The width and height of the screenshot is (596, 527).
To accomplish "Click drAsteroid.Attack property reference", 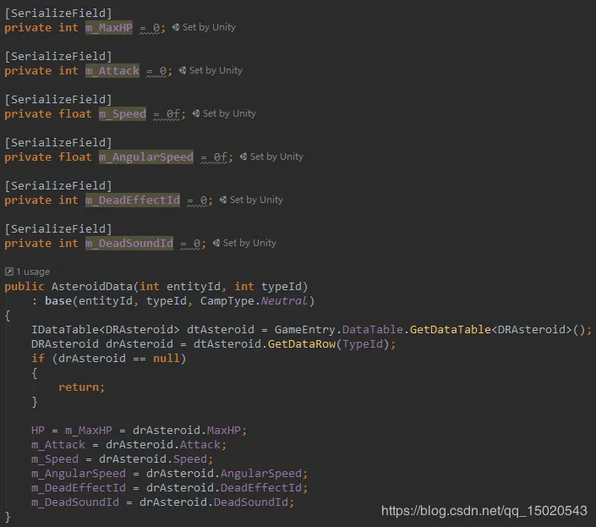I will click(162, 444).
